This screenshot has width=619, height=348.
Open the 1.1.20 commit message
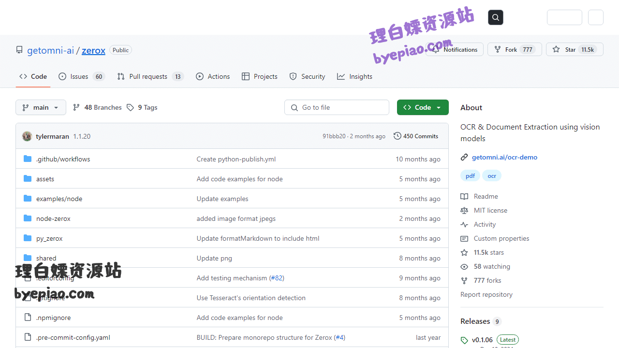[82, 136]
